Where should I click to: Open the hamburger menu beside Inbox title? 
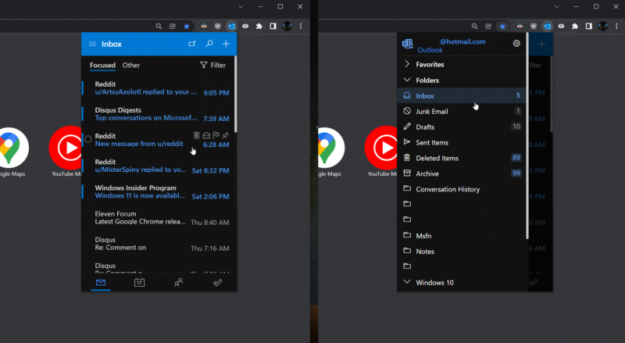tap(92, 45)
